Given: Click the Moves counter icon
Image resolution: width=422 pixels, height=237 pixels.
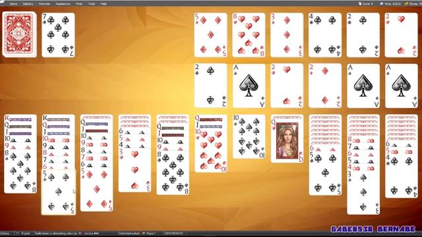Looking at the screenshot, I should point(406,4).
